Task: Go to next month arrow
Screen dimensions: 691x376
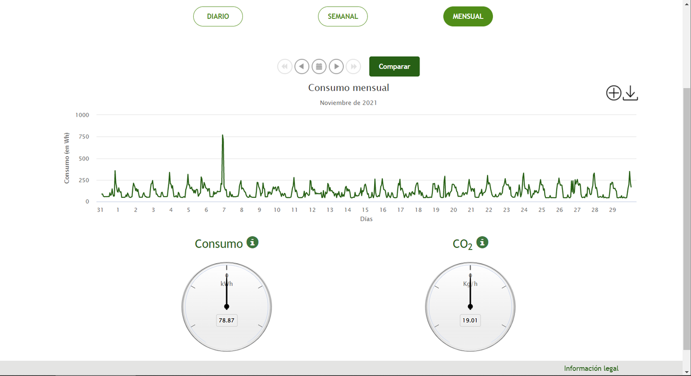Action: coord(336,66)
